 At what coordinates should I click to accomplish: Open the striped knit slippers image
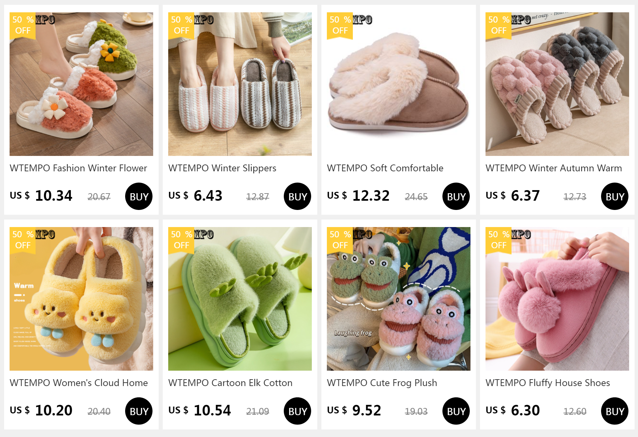pos(240,84)
